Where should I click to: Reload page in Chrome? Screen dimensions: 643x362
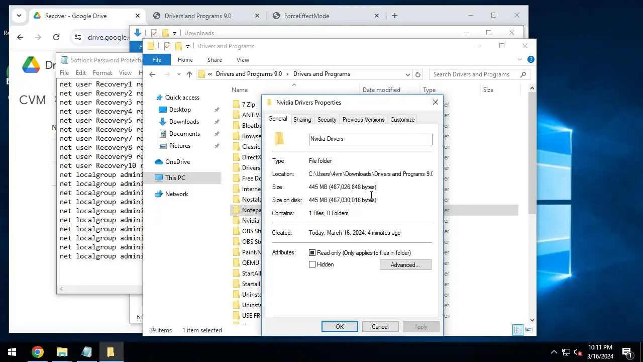pos(56,37)
